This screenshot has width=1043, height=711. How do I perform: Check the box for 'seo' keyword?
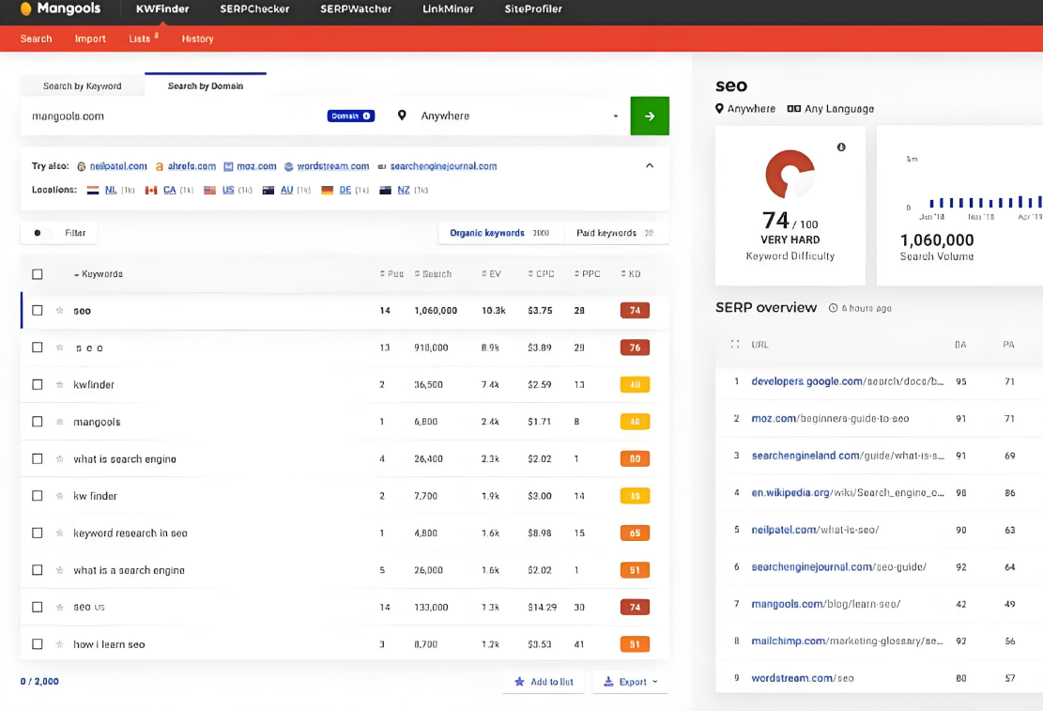coord(38,310)
